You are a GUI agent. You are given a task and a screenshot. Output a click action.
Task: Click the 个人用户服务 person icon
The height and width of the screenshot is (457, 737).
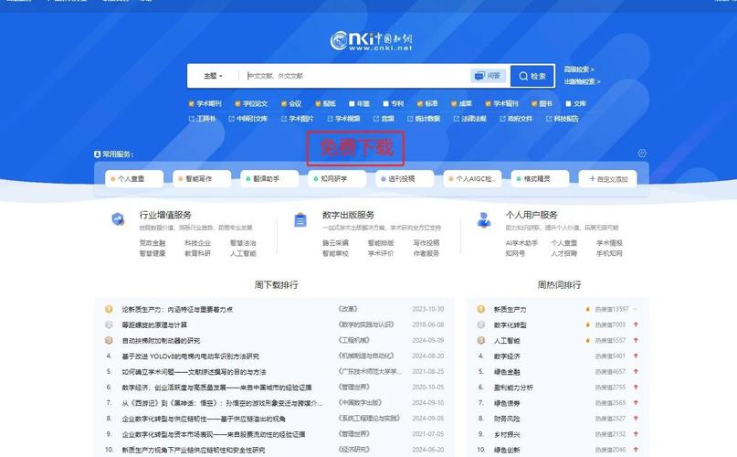coord(484,219)
